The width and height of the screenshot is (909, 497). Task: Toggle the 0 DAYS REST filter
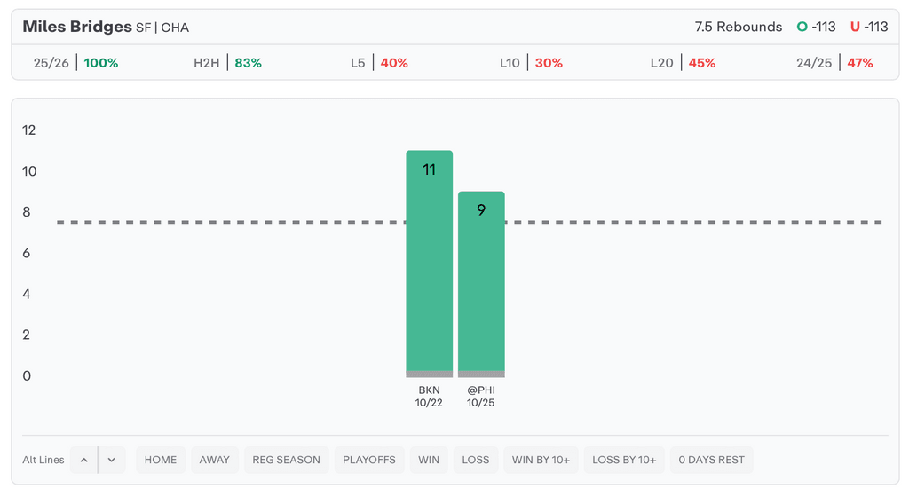click(711, 460)
